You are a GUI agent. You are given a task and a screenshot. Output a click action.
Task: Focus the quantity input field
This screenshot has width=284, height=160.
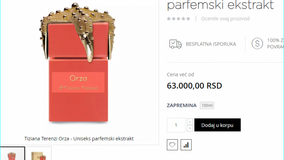coord(176,125)
